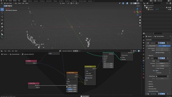
Task: Click the material preview shading icon
Action: pyautogui.click(x=137, y=4)
